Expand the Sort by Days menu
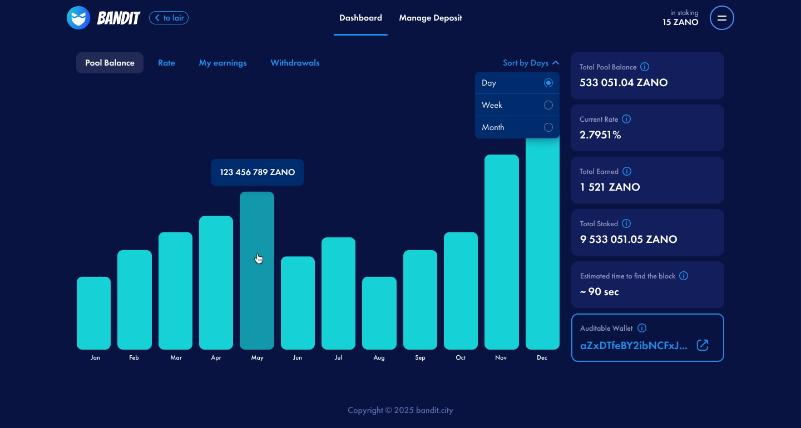This screenshot has width=801, height=428. click(x=531, y=62)
